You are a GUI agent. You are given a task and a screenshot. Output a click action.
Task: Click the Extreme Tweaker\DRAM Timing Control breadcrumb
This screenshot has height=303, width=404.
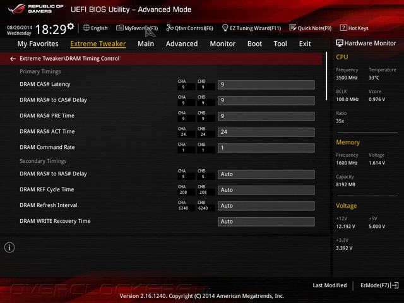tap(69, 59)
